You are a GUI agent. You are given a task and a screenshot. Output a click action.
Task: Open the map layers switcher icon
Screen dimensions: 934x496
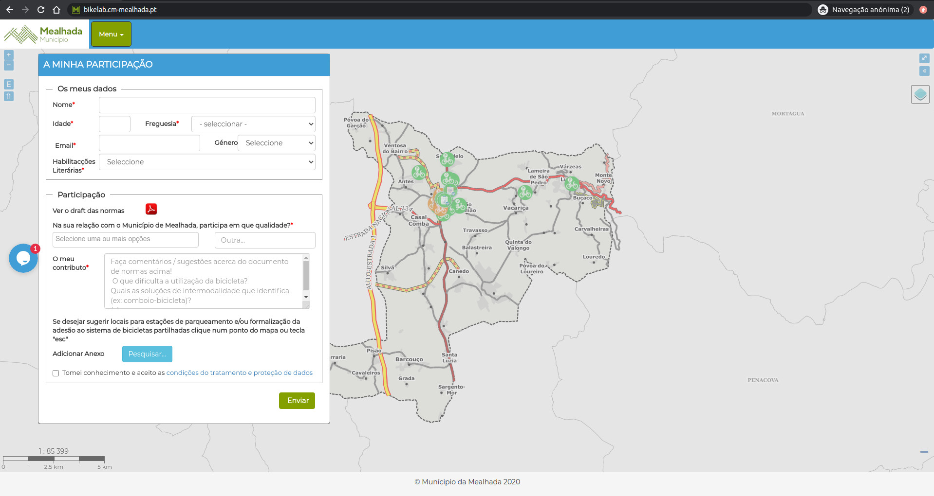tap(920, 94)
